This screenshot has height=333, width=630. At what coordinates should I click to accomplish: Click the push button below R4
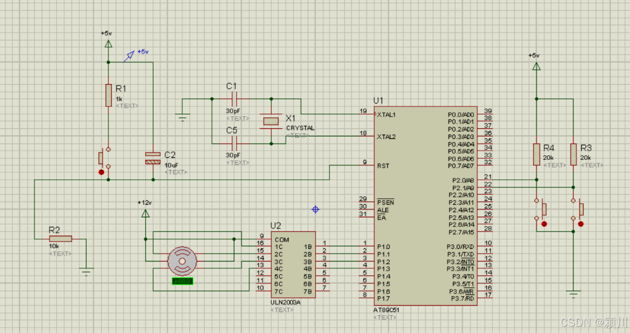[540, 209]
